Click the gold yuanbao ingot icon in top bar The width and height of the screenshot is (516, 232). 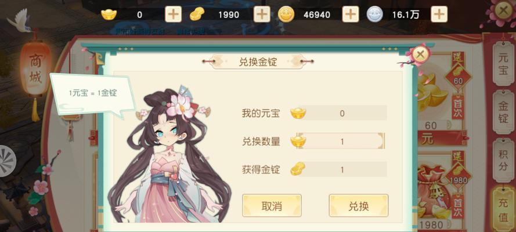pos(109,14)
